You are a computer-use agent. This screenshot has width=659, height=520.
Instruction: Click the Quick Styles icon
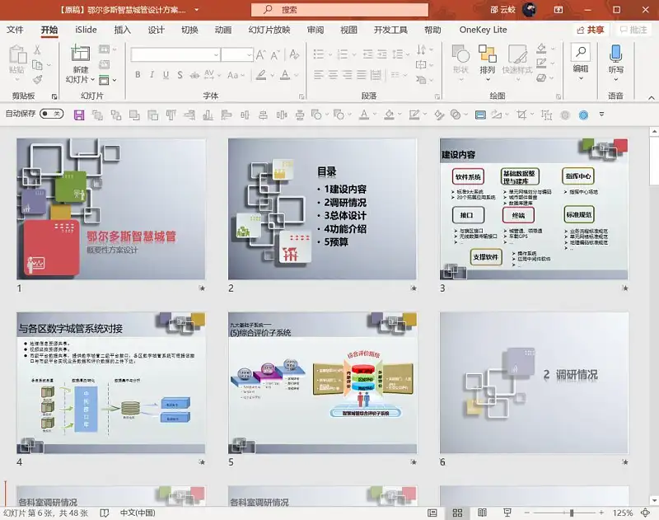point(517,54)
